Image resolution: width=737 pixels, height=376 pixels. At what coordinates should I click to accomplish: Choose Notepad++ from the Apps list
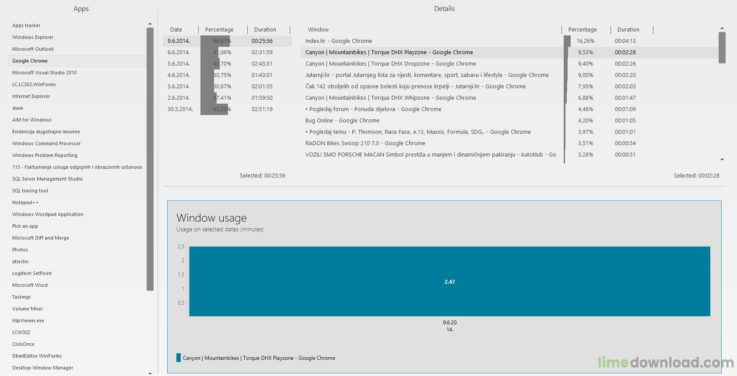(x=25, y=202)
